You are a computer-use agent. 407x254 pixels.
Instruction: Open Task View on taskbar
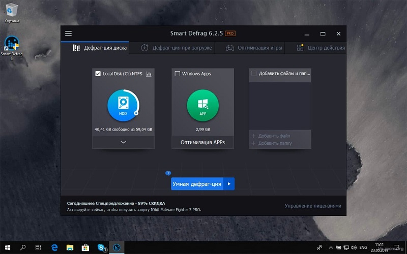pyautogui.click(x=38, y=247)
